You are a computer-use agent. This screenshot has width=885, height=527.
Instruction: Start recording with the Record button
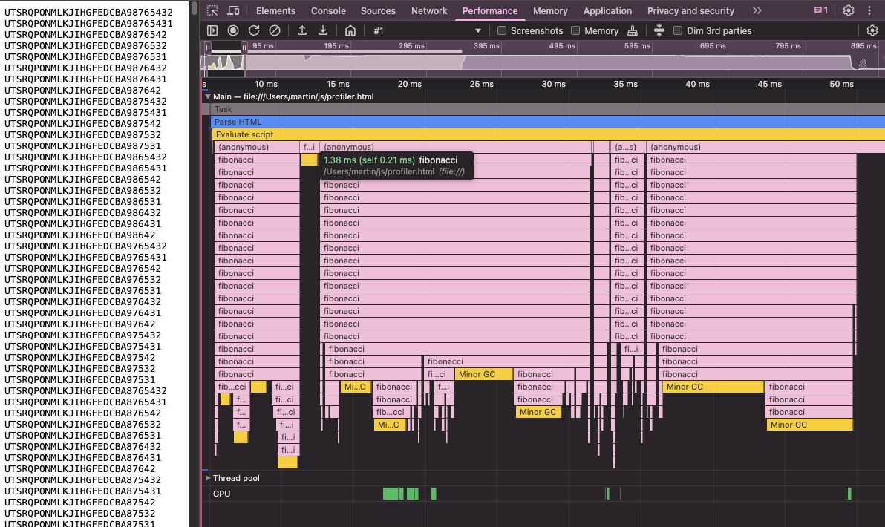[x=233, y=30]
